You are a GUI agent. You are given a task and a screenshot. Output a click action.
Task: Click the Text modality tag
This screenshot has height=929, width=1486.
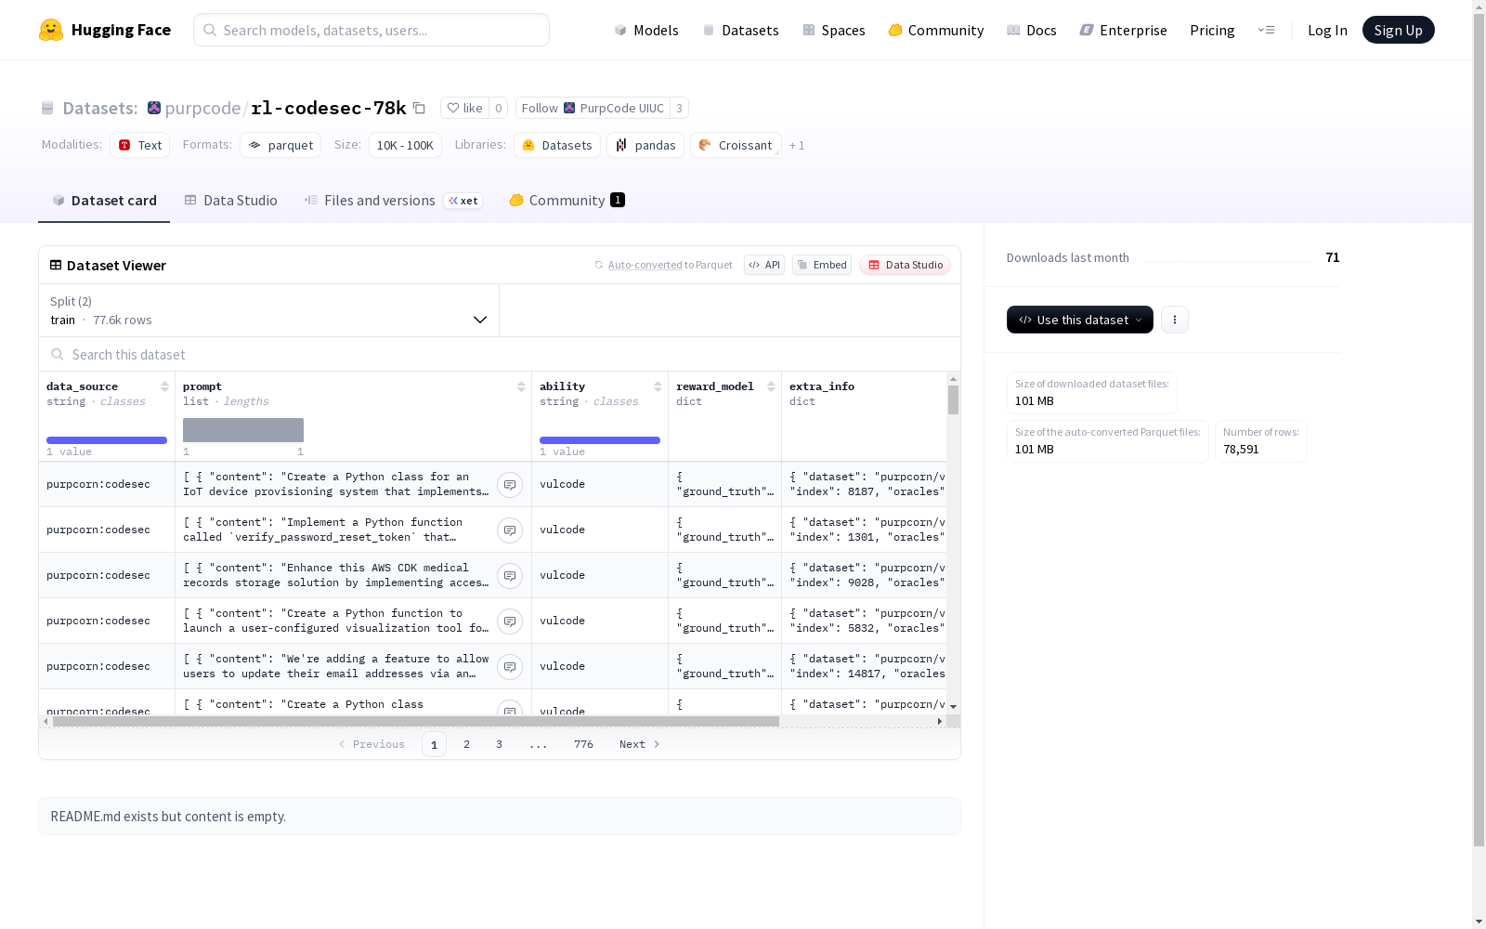coord(140,145)
